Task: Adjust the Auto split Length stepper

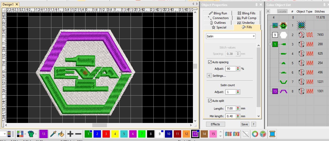Action: click(238, 108)
